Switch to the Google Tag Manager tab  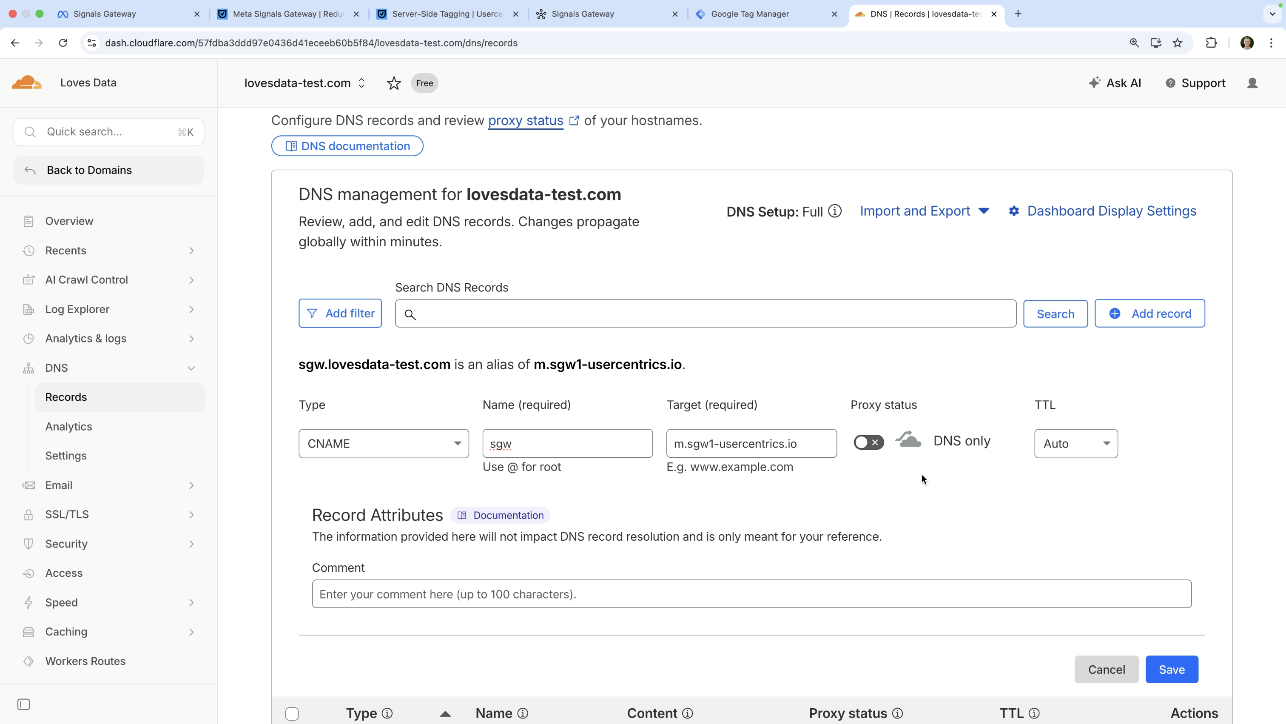(767, 14)
